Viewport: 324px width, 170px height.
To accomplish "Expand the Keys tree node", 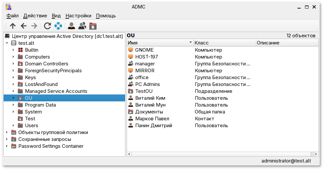I will pos(13,77).
